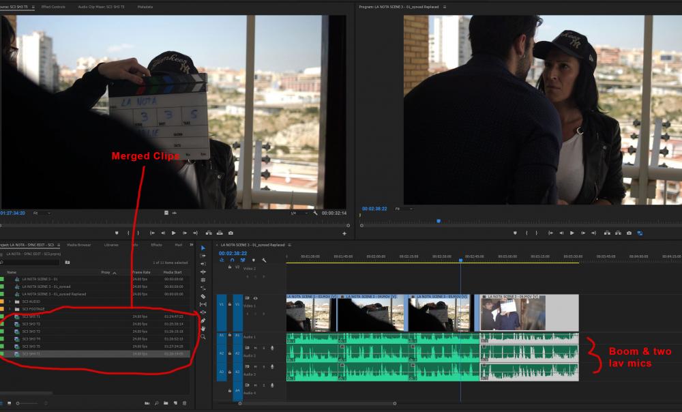Select the Razor tool in the toolbar
The image size is (682, 412).
click(203, 296)
